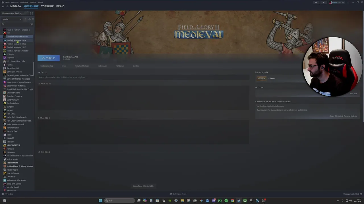Open Task View from the taskbar
This screenshot has height=204, width=364.
tap(138, 201)
